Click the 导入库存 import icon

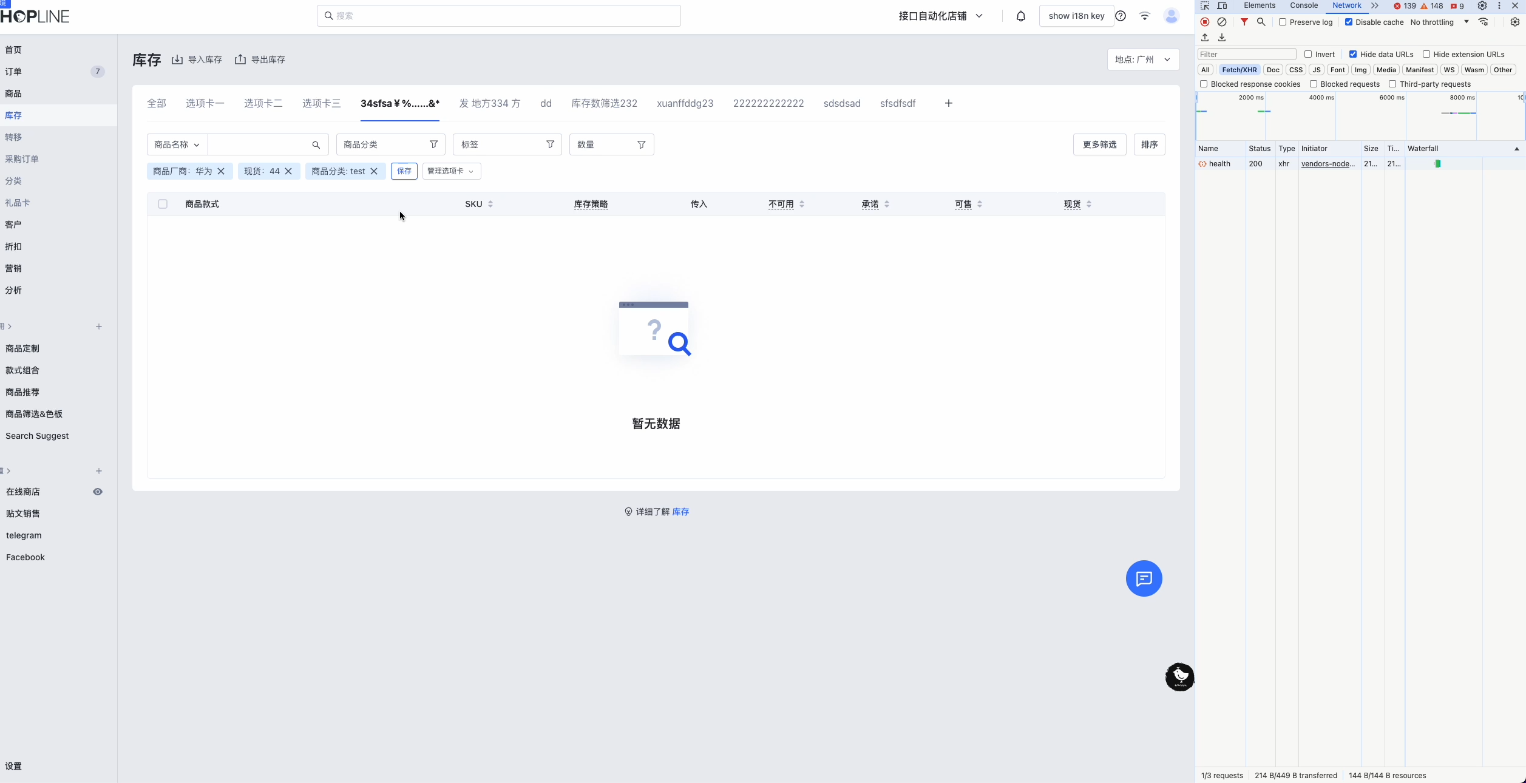pyautogui.click(x=177, y=59)
